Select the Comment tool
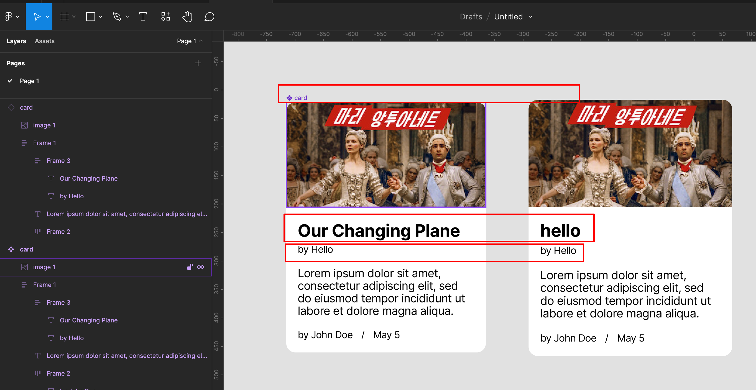Image resolution: width=756 pixels, height=390 pixels. pos(209,17)
